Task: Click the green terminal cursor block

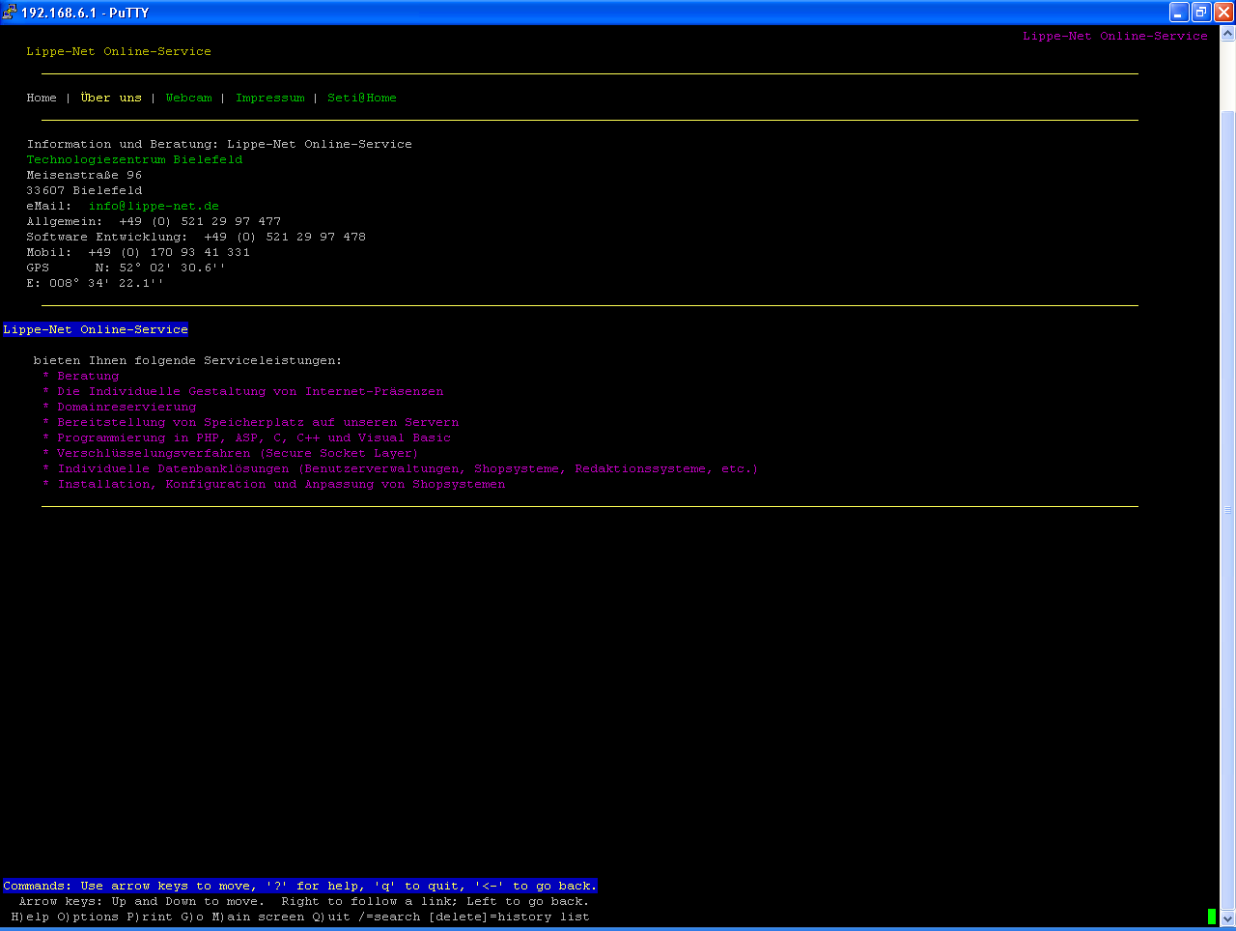Action: tap(1212, 917)
